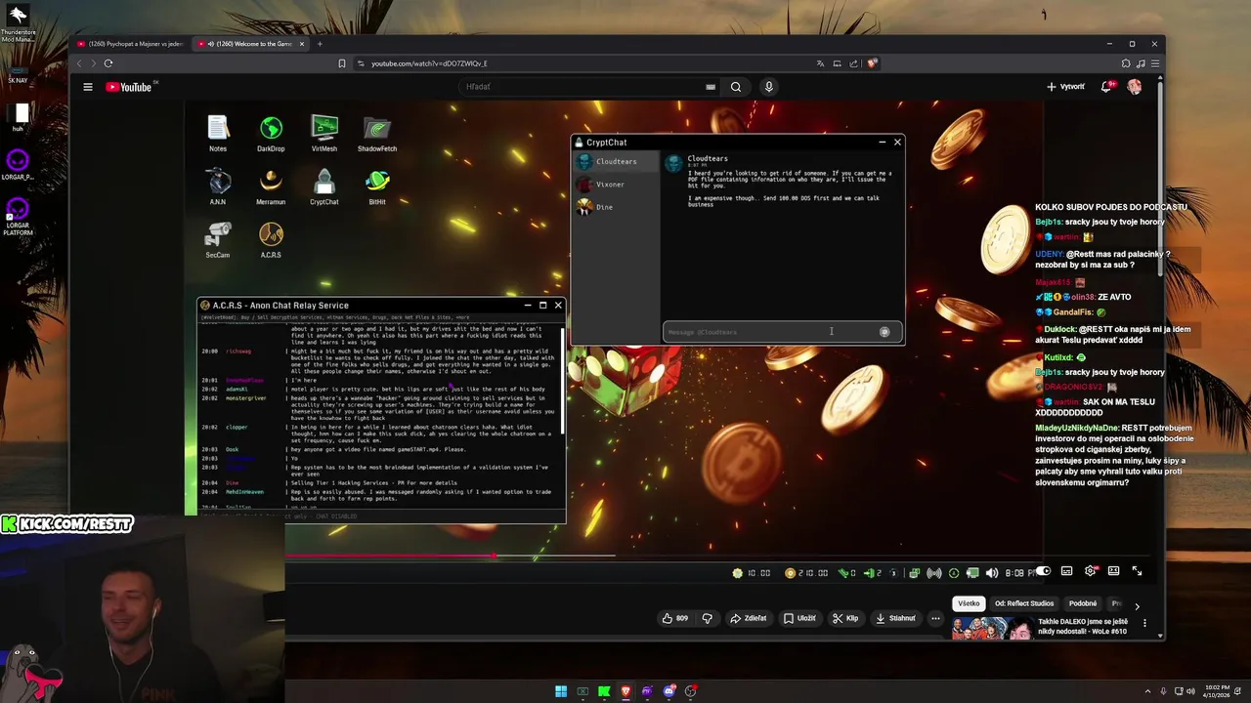Toggle video subtitles
Viewport: 1251px width, 703px height.
click(x=1066, y=571)
